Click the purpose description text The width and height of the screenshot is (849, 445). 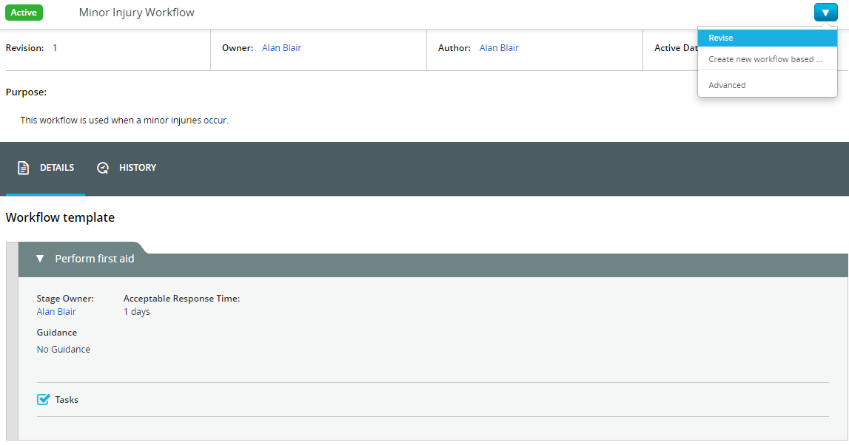pyautogui.click(x=124, y=120)
